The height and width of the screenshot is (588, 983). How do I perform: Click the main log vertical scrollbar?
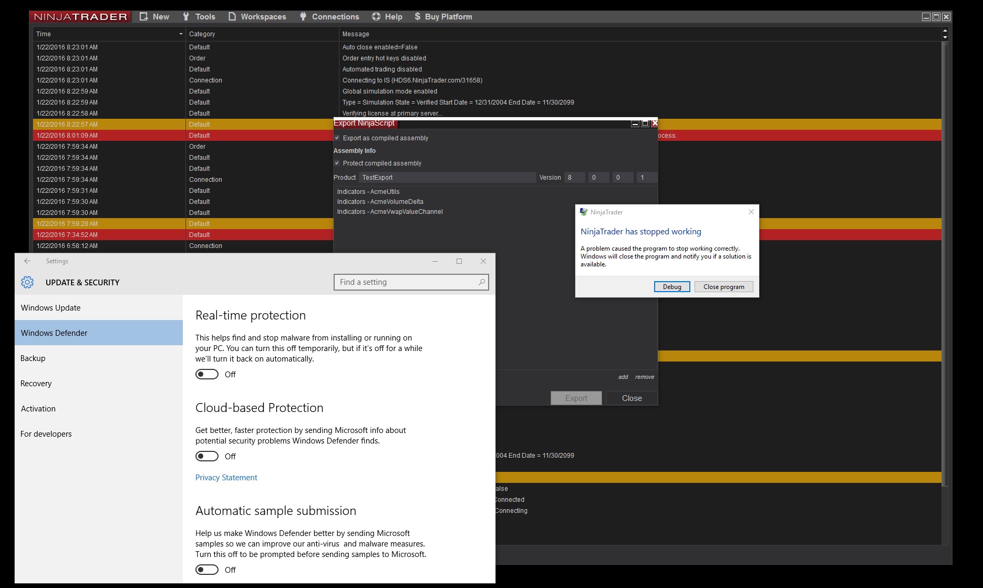(x=945, y=264)
